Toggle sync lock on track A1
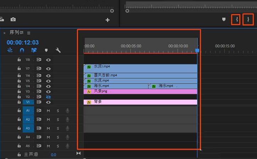The width and height of the screenshot is (257, 159). (39, 111)
